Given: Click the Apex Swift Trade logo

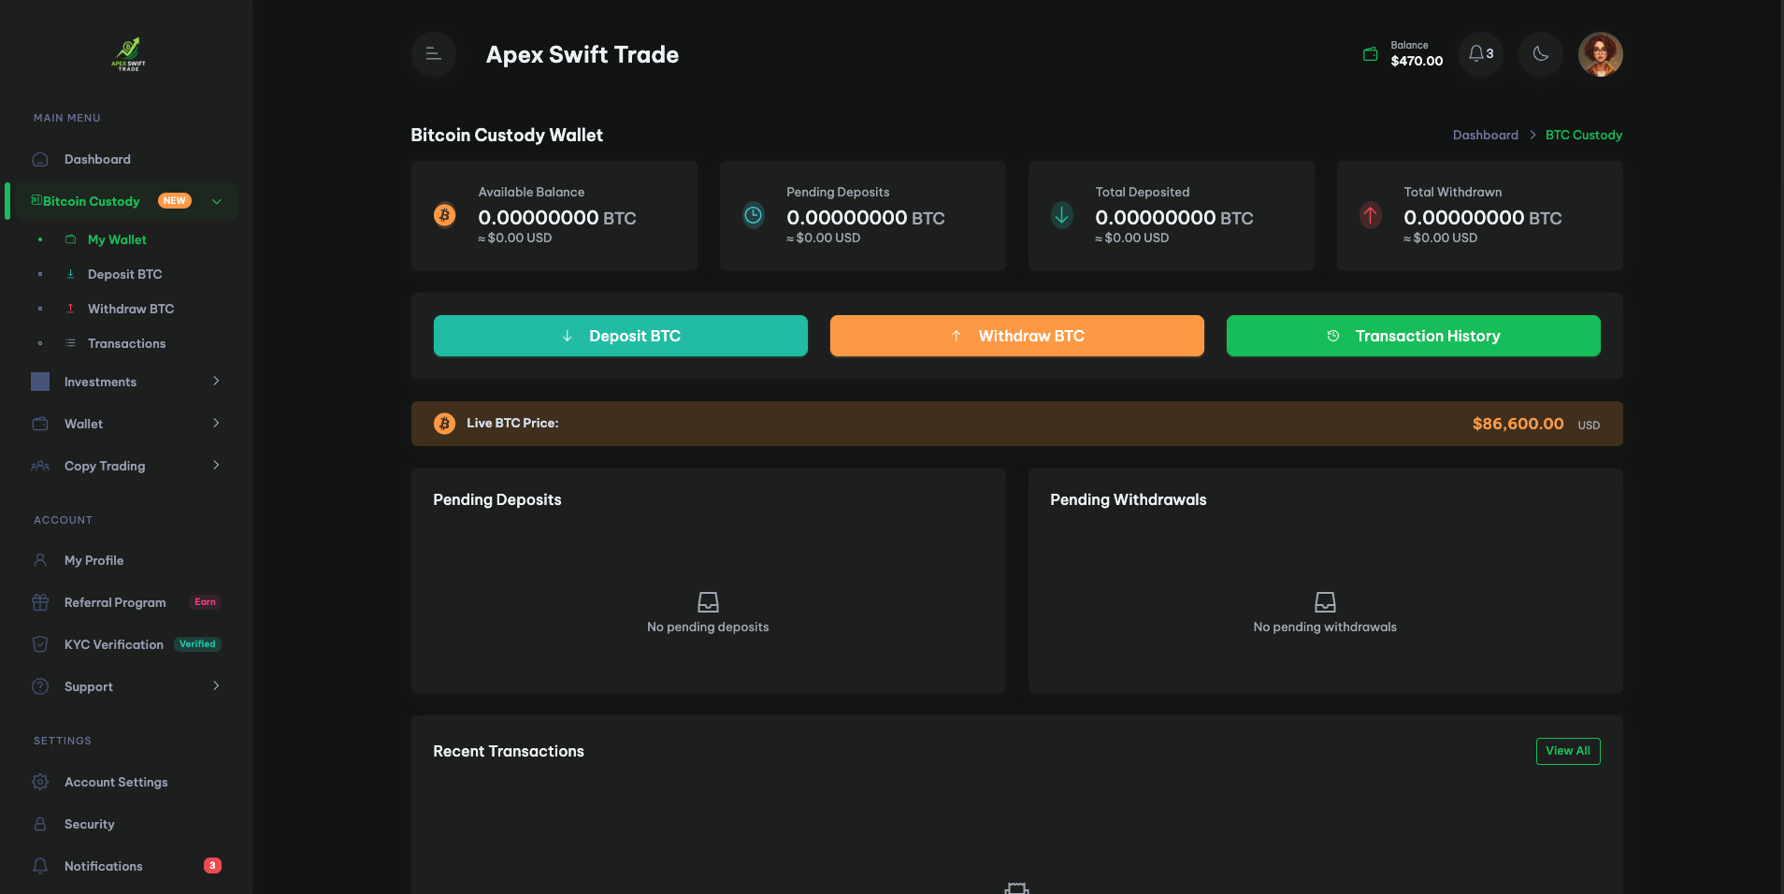Looking at the screenshot, I should pyautogui.click(x=126, y=53).
